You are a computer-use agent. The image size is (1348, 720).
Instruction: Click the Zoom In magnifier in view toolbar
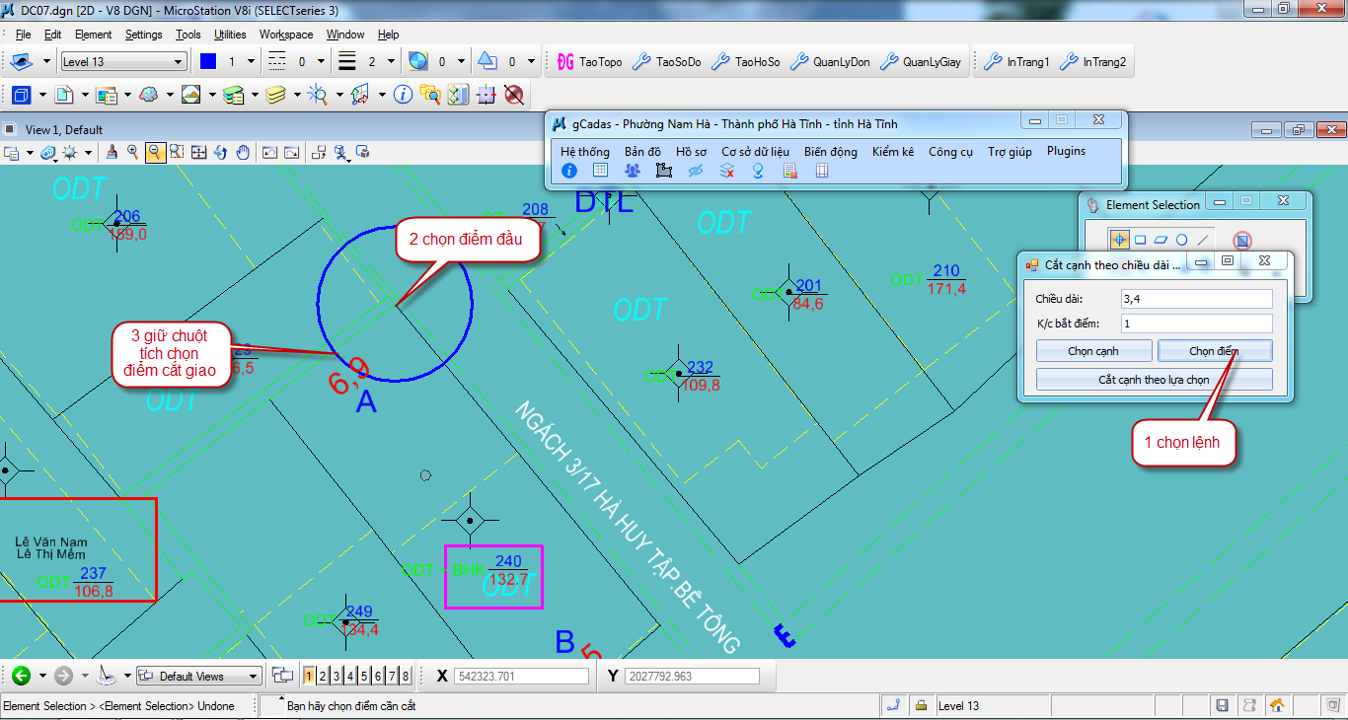click(132, 152)
